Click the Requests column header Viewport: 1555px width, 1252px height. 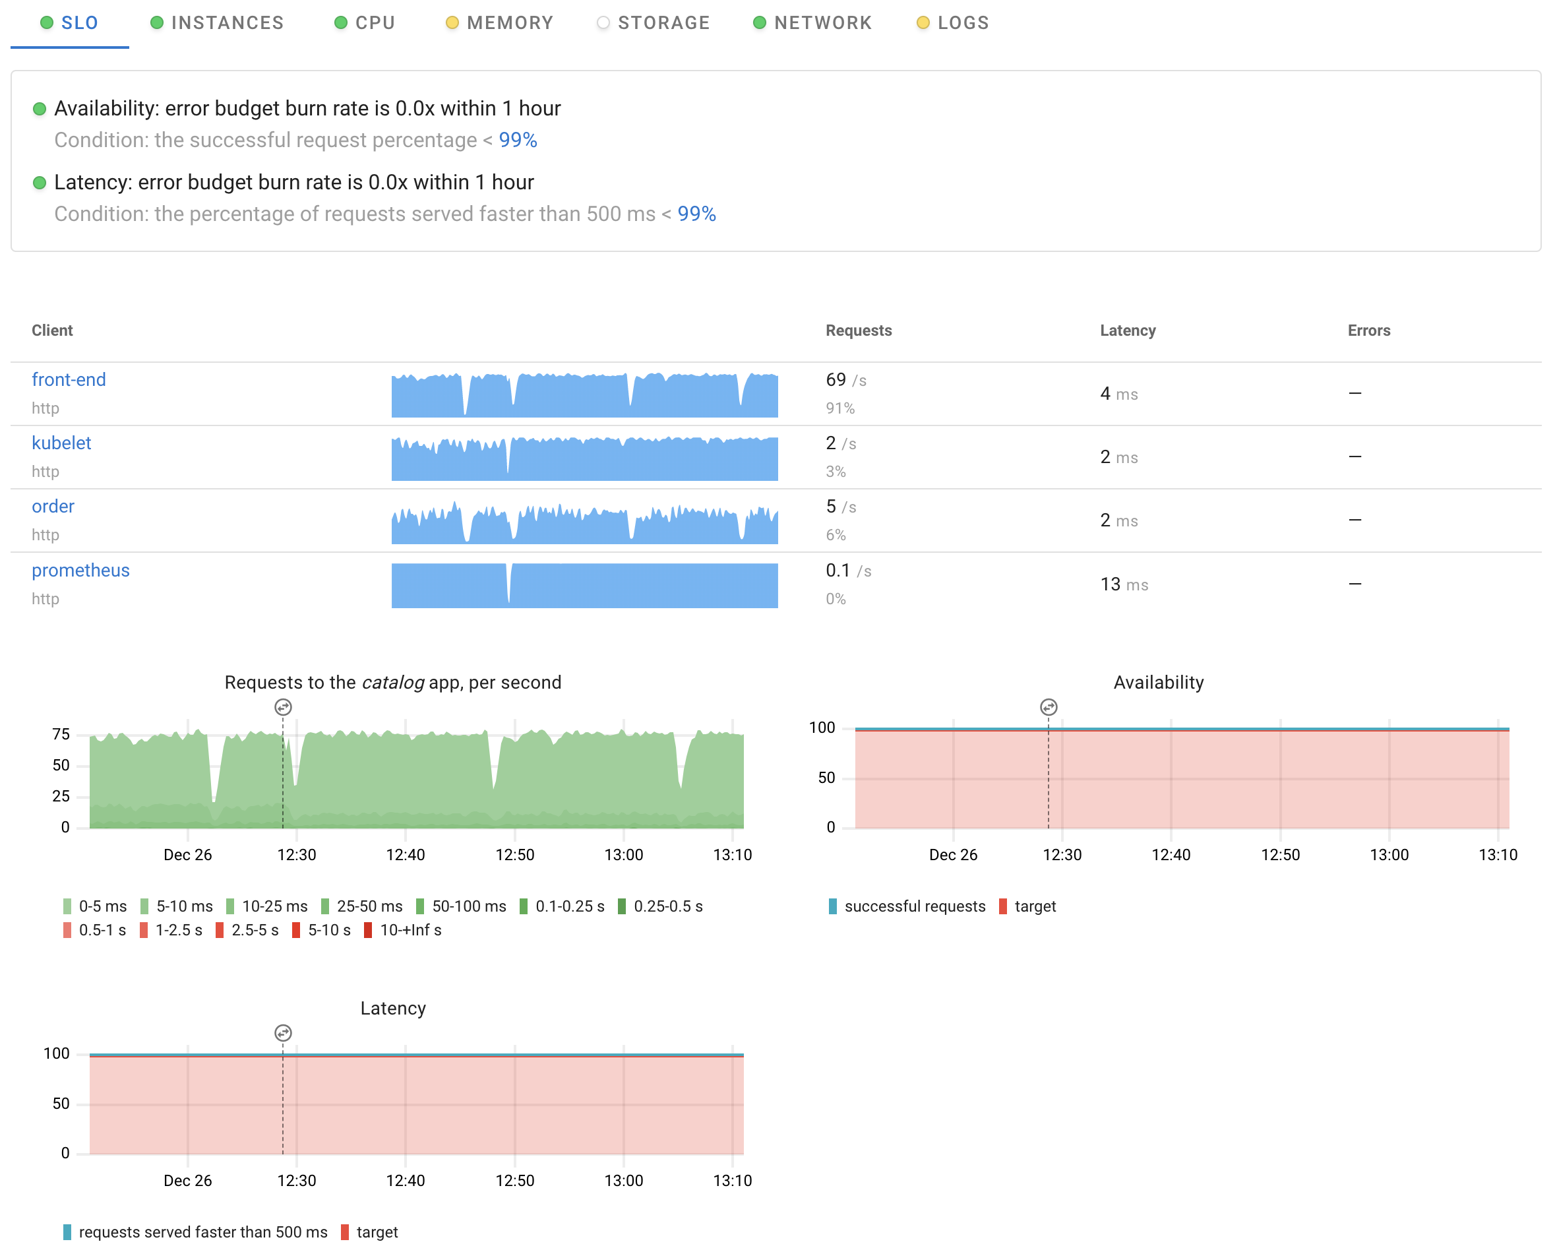[859, 330]
